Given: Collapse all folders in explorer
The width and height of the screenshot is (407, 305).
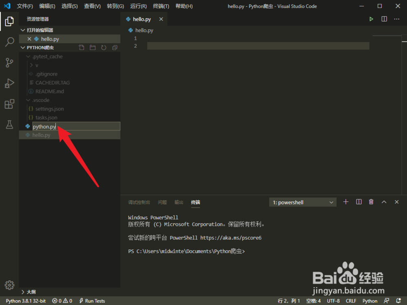Looking at the screenshot, I should click(115, 48).
